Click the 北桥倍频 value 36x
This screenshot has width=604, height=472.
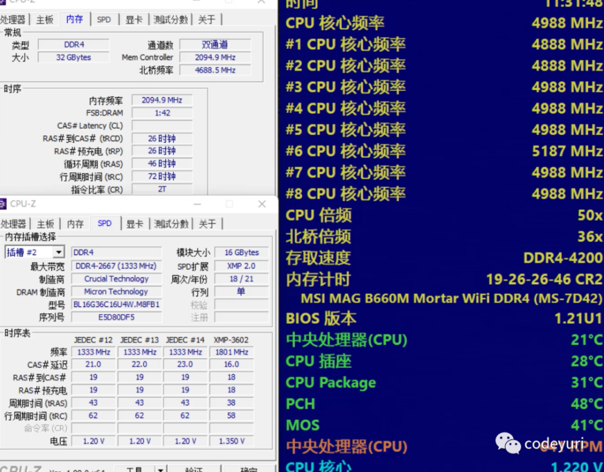590,236
